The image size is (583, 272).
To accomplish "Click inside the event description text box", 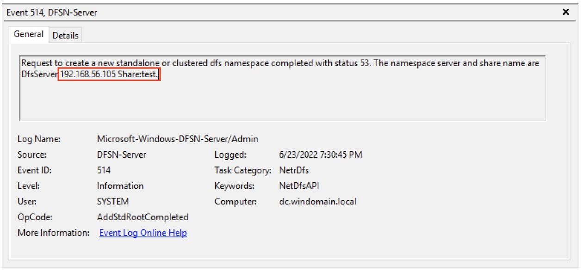I will (282, 88).
